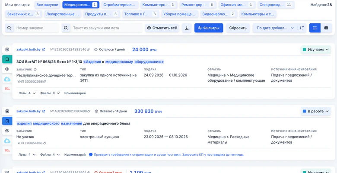Open the изделия медицинского назначения purchase title

pos(73,124)
